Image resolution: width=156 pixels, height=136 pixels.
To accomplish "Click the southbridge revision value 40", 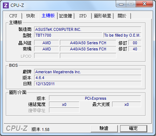I will (135, 49).
